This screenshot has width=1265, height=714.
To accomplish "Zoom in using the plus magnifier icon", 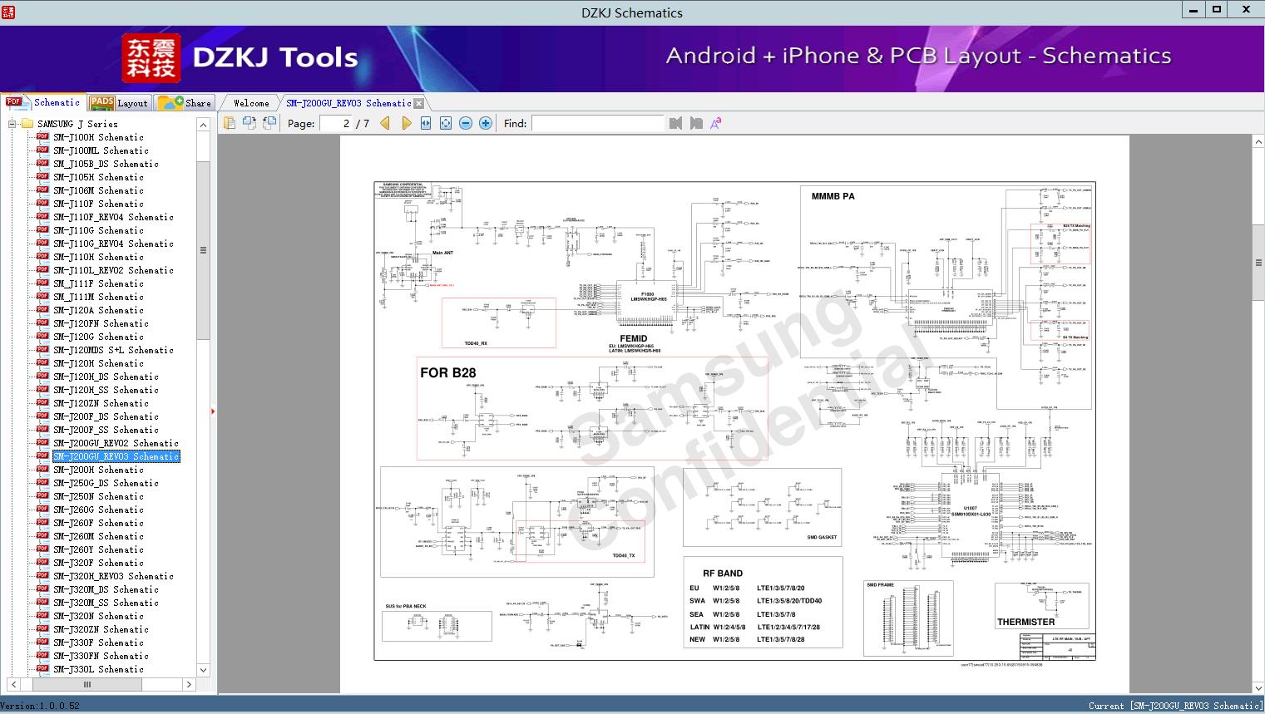I will click(485, 123).
